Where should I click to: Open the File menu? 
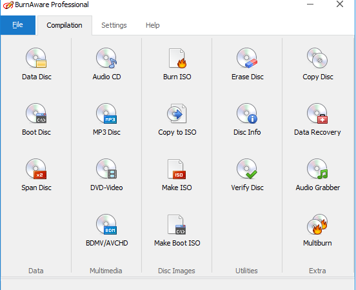click(17, 25)
